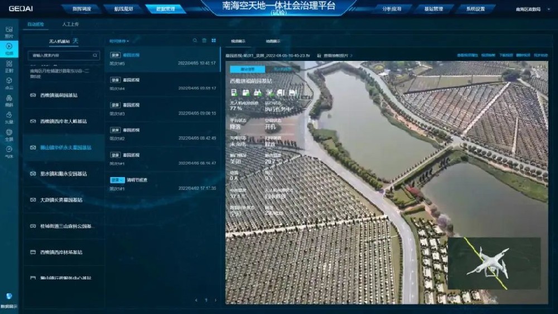Viewport: 558px width, 314px height.
Task: Select the 正射 orthophoto sidebar icon
Action: click(x=9, y=66)
